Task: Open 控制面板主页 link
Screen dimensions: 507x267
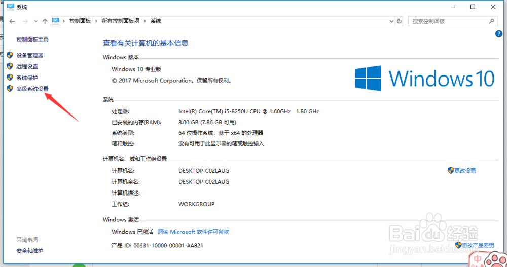Action: (32, 40)
